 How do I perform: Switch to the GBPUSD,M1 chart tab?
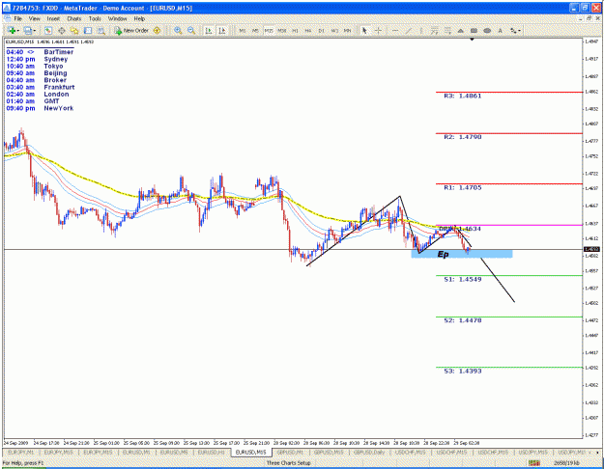(x=290, y=453)
